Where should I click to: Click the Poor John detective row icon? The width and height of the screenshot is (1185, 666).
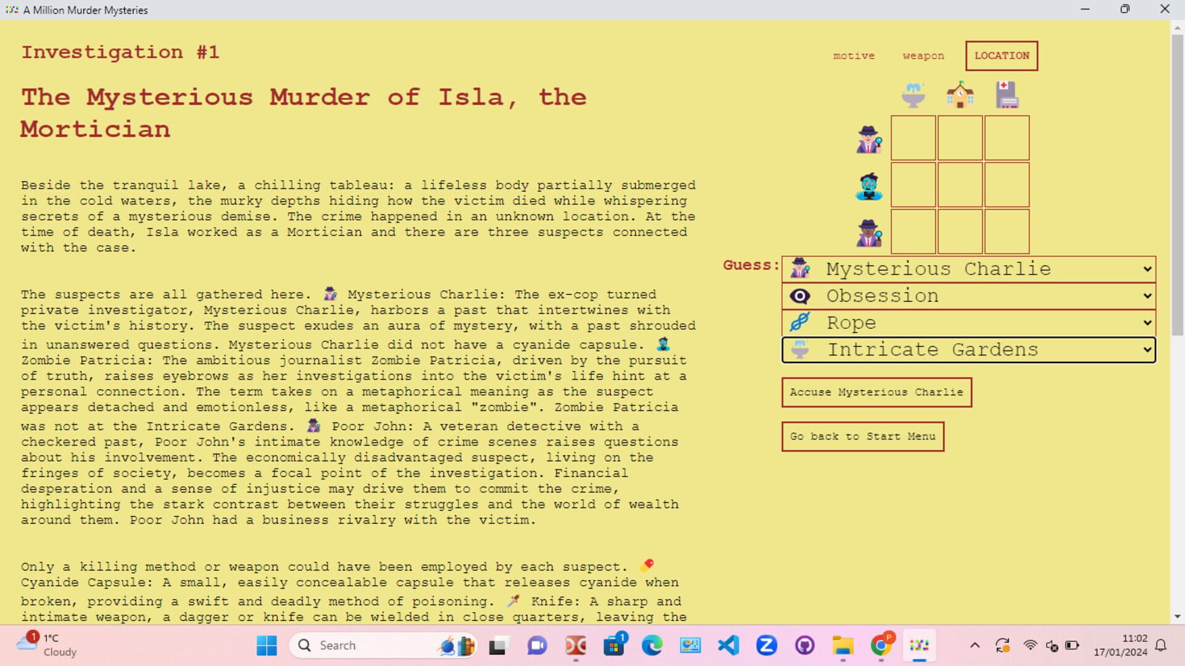868,232
